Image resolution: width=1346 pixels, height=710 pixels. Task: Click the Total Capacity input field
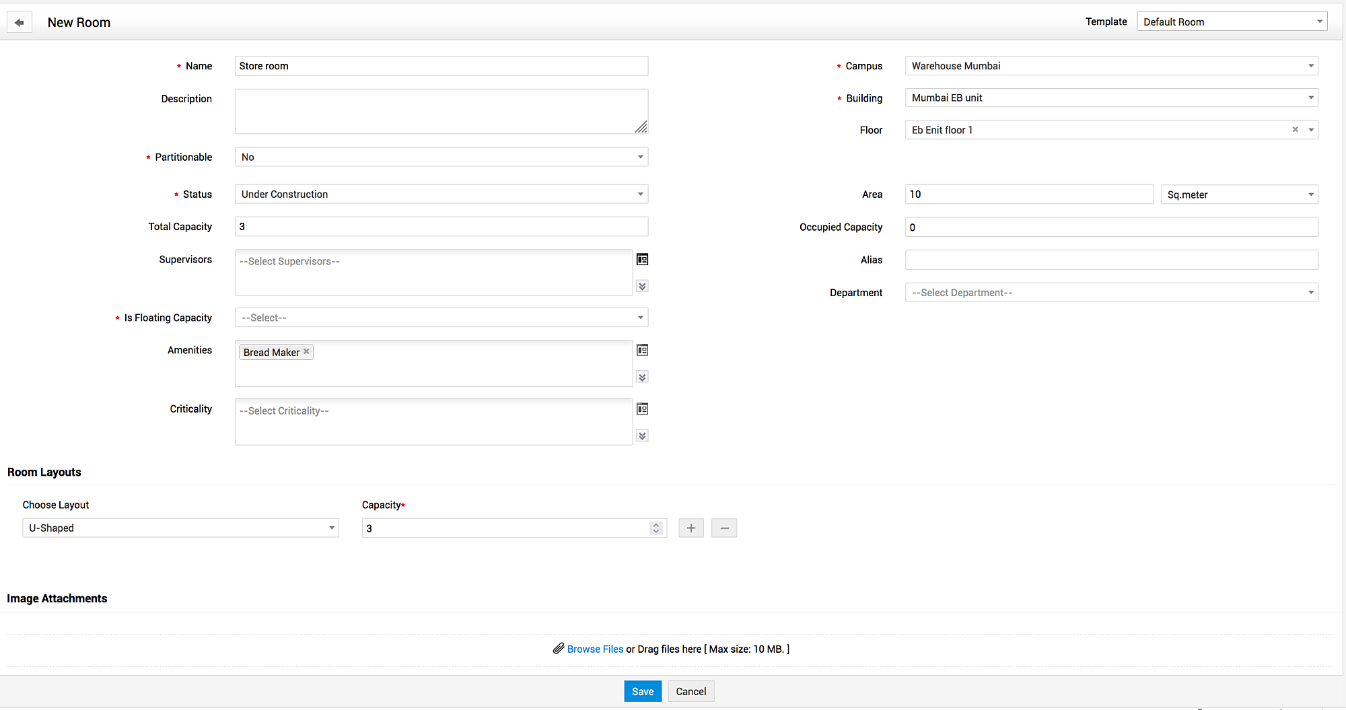point(441,226)
